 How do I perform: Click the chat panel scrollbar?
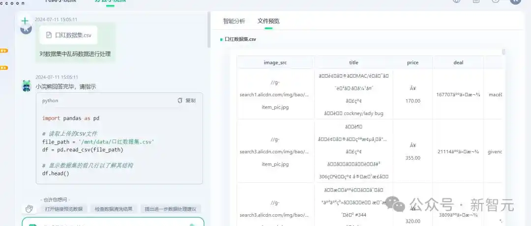pyautogui.click(x=209, y=34)
